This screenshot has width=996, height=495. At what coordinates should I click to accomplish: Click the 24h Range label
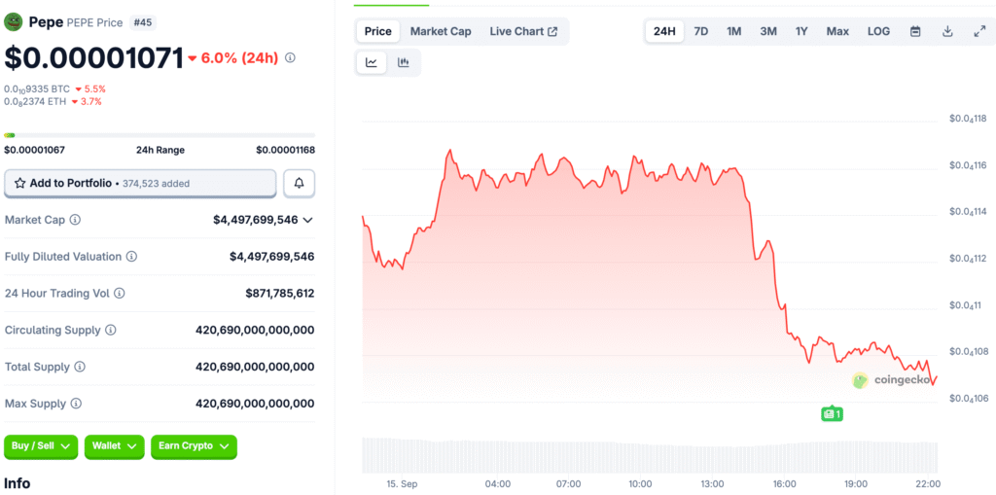[x=160, y=150]
